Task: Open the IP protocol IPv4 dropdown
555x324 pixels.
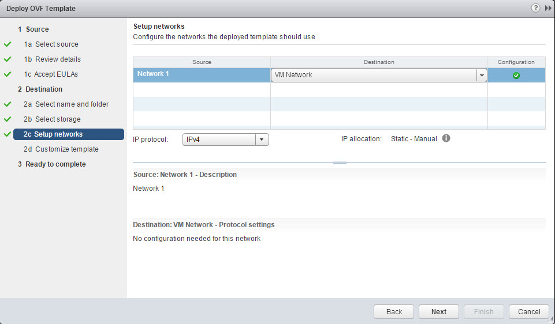Action: point(262,140)
